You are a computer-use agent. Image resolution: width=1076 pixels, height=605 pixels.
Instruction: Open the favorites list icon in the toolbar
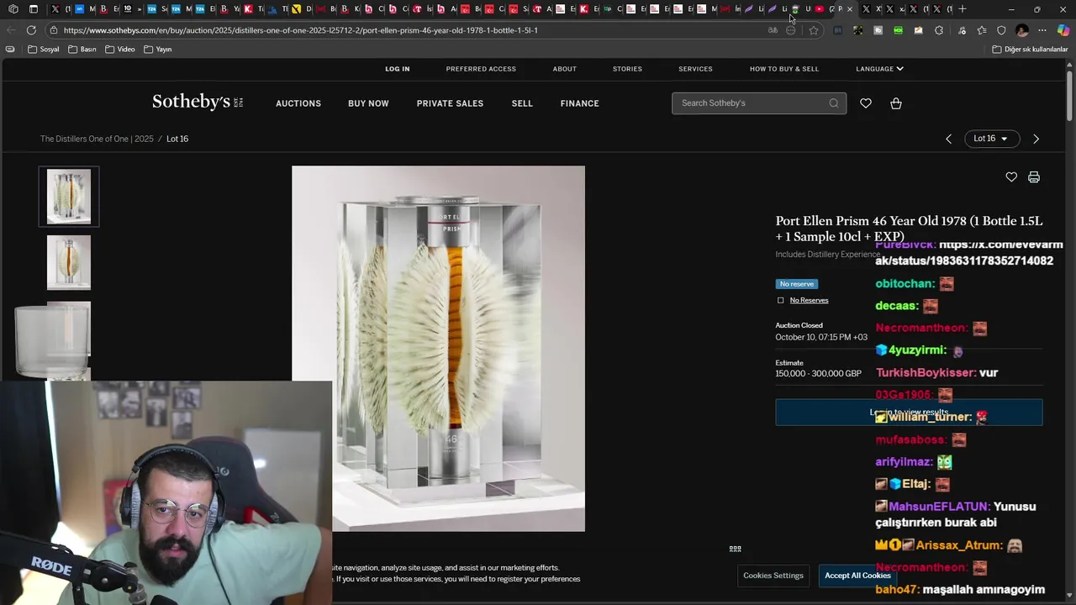pos(981,30)
